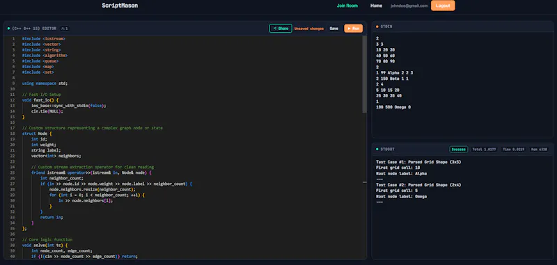Image resolution: width=557 pixels, height=265 pixels.
Task: Click 'void solve(int tc) {' line
Action: click(45, 245)
